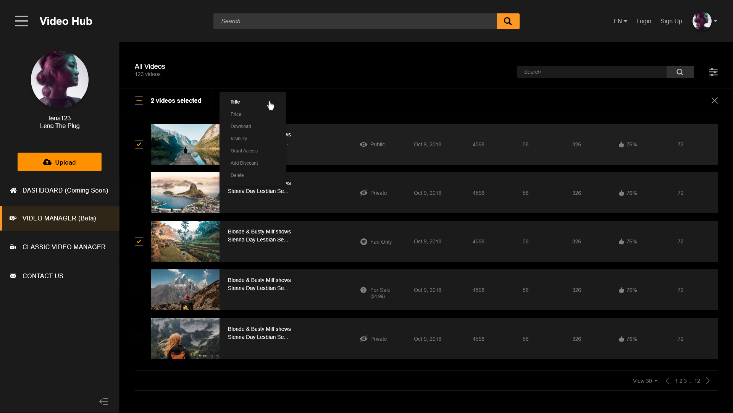Click the All Videos search magnifier button
The image size is (733, 413).
pos(680,72)
